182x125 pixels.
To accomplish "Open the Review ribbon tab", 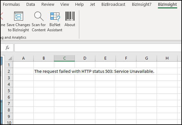I will pyautogui.click(x=48, y=5).
